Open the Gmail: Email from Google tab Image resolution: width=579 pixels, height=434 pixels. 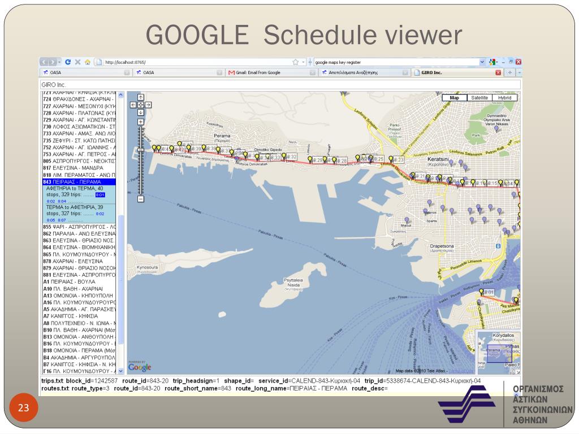[x=271, y=72]
